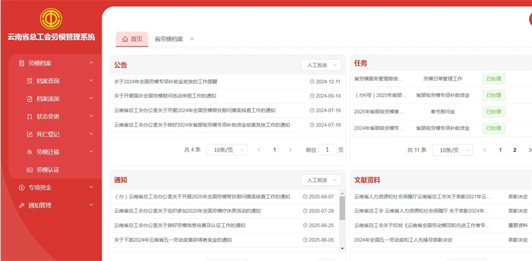Open notice about 2025年全国劳模疗休养活动
This screenshot has height=261, width=532.
coord(188,210)
